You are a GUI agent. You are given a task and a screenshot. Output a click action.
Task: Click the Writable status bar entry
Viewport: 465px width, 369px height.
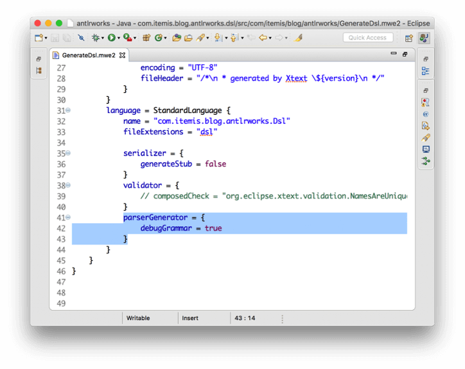[138, 318]
